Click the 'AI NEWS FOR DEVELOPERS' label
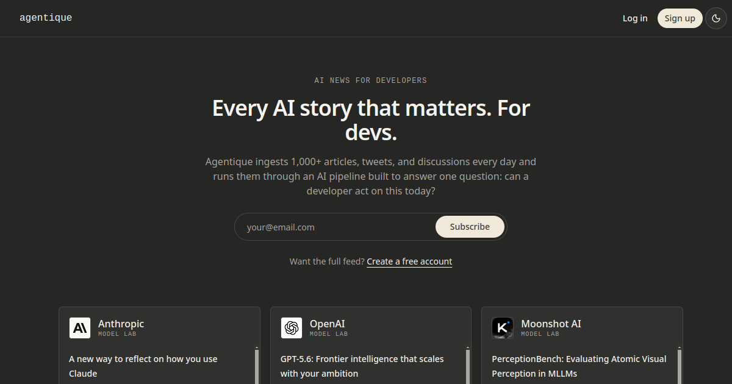Screen dimensions: 732x384 370,80
